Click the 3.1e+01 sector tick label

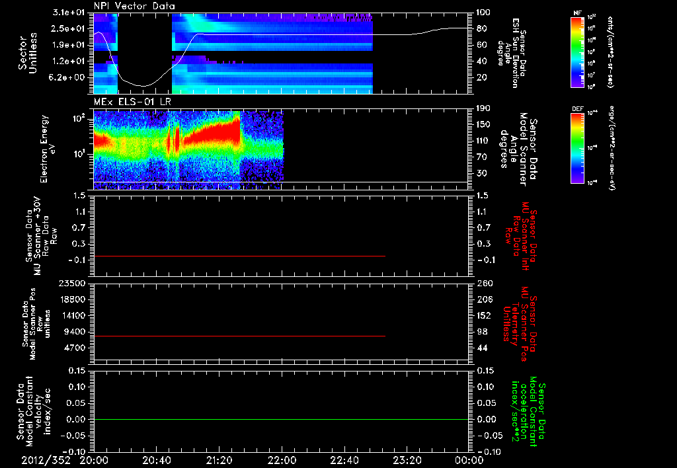69,13
